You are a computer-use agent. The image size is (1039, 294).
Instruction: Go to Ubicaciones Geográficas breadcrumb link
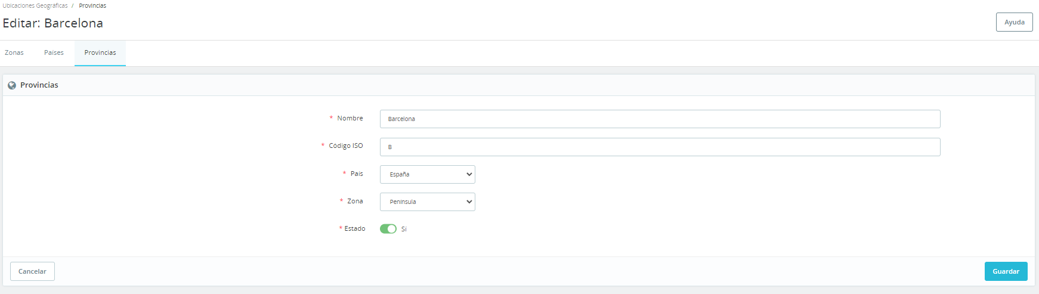[x=35, y=5]
